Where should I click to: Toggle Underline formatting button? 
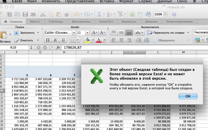(63, 40)
